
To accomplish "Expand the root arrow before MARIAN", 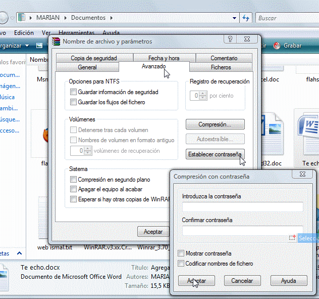I will [x=31, y=18].
